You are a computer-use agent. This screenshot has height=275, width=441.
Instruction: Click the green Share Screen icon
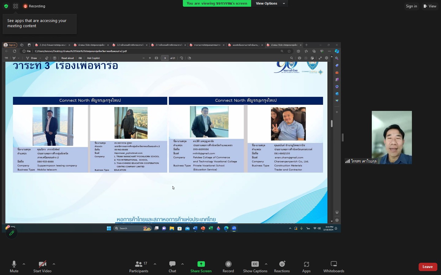[201, 264]
